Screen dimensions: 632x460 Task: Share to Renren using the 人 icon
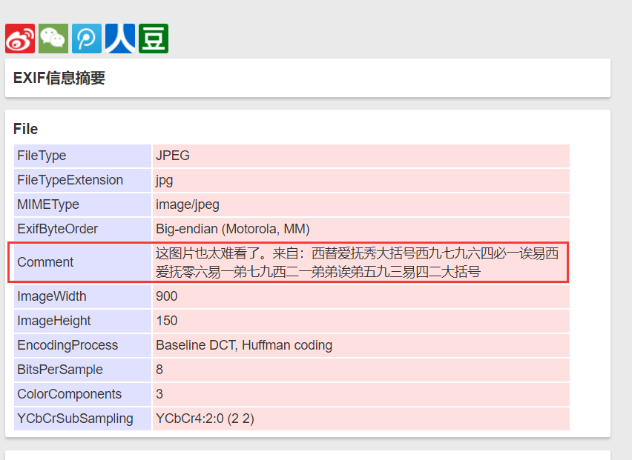pos(119,38)
